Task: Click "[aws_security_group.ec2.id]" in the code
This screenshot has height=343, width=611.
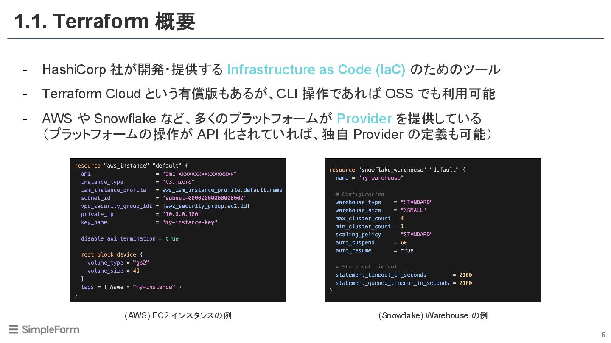Action: [206, 206]
